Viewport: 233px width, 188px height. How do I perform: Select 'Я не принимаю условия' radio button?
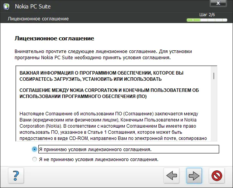point(35,159)
